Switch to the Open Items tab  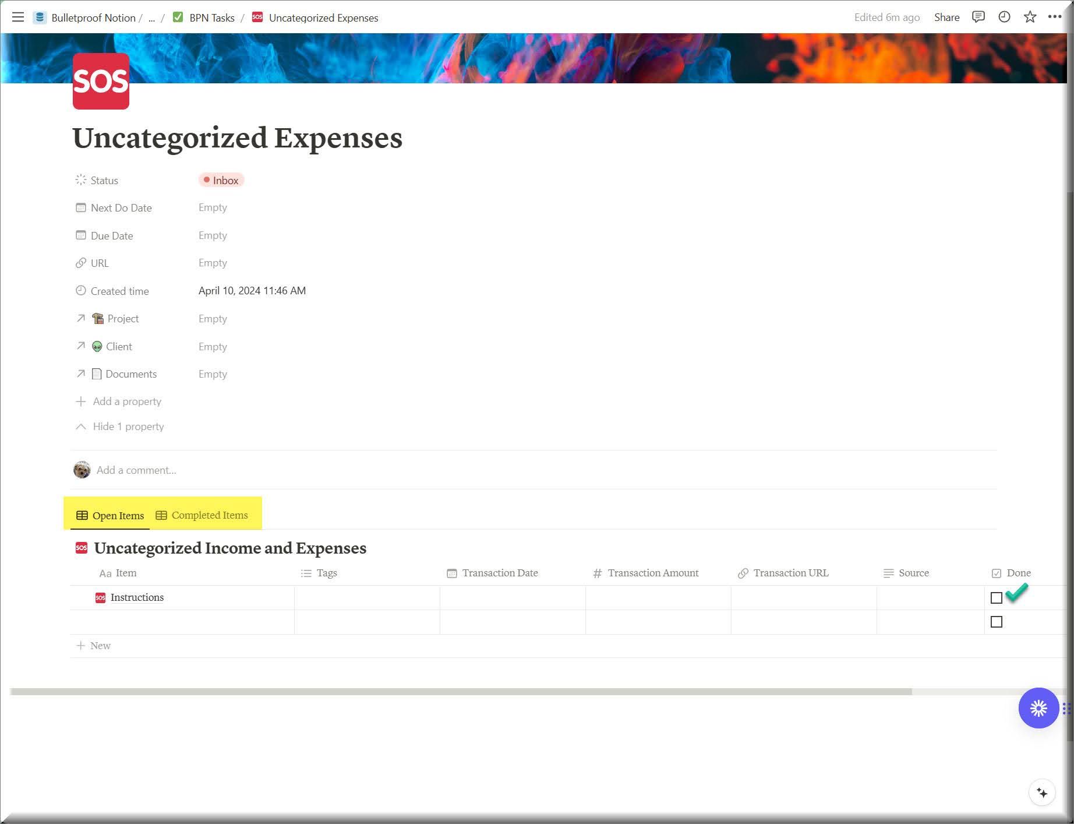(x=110, y=516)
